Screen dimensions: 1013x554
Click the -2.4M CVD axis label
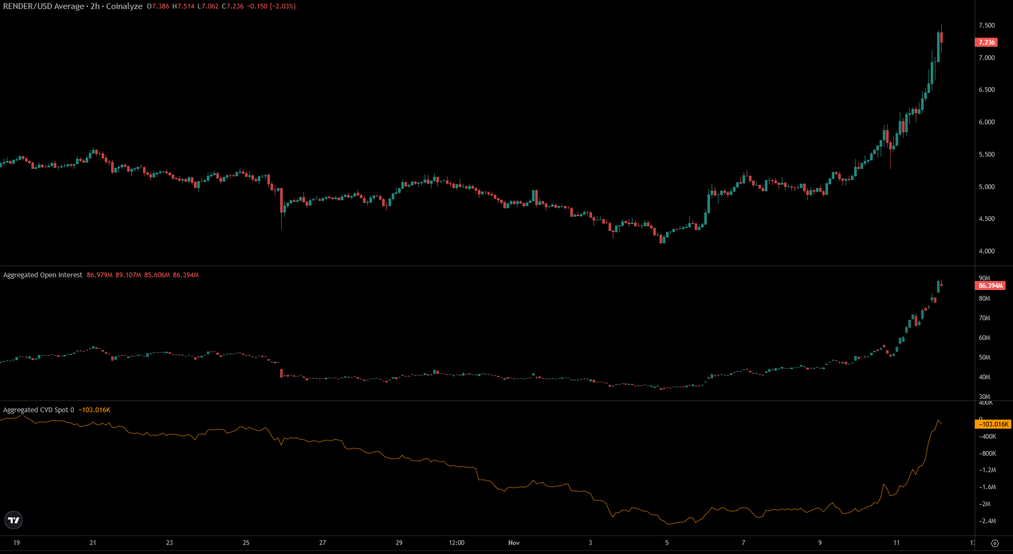(x=987, y=521)
